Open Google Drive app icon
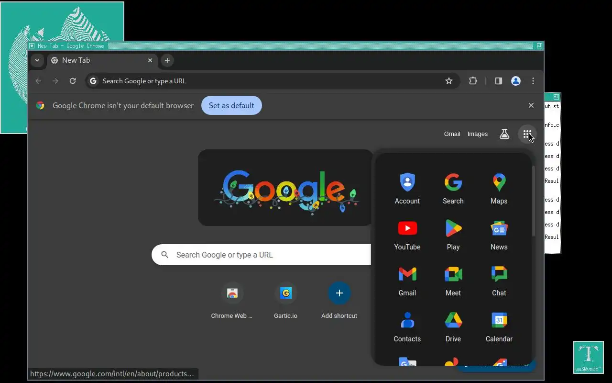Screen dimensions: 612x383 coord(453,327)
